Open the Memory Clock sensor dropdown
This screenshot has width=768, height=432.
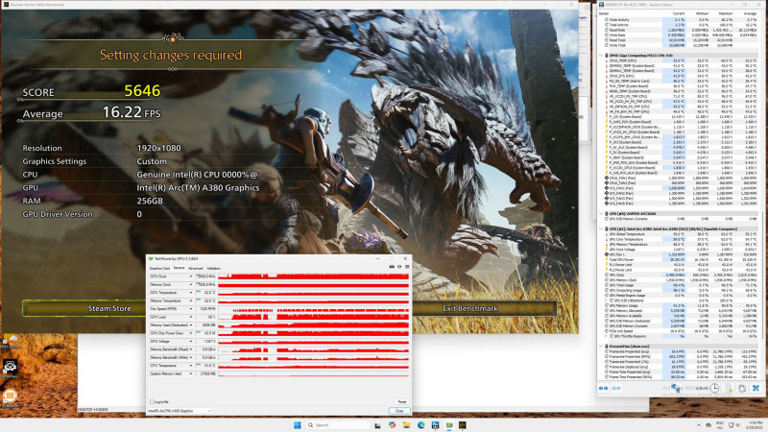[190, 284]
